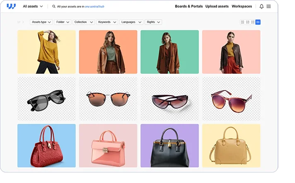Select the wraparound purple sunglasses asset
The image size is (295, 183).
coord(169,99)
